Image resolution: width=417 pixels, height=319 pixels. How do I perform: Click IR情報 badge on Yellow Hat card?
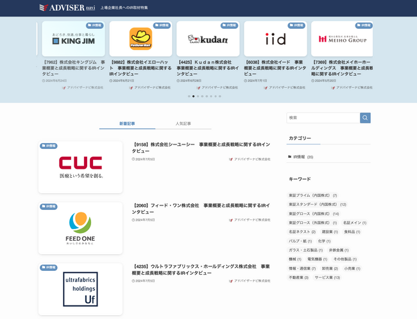click(162, 25)
